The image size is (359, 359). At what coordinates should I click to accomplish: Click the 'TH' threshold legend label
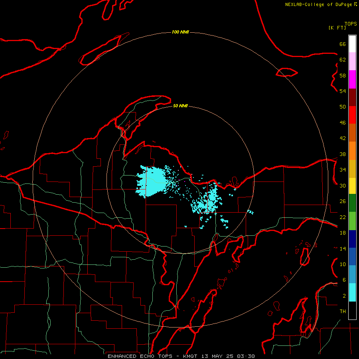(x=343, y=312)
